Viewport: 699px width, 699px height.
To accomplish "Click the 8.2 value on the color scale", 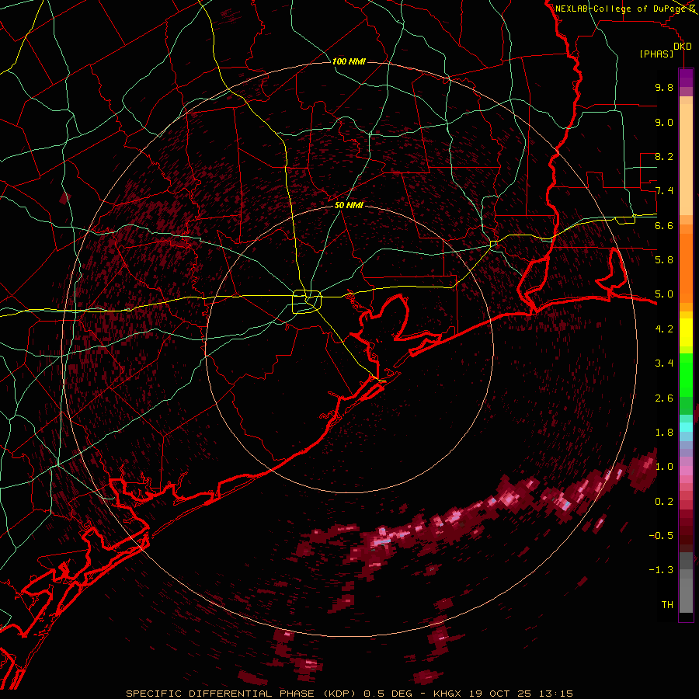I will coord(664,156).
